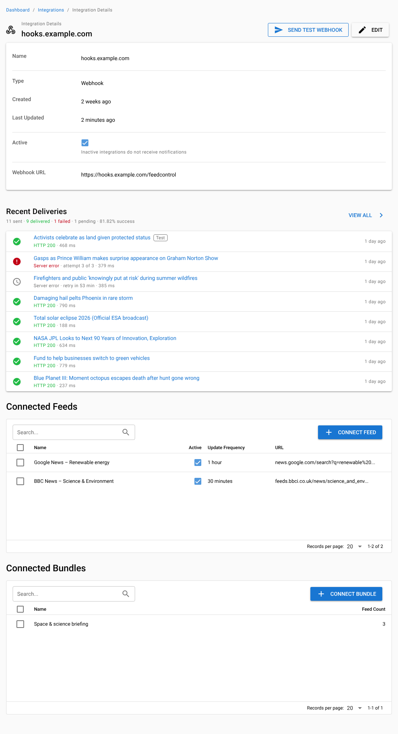This screenshot has width=398, height=734.
Task: Click Google News – Renewable energy feed name
Action: tap(72, 463)
